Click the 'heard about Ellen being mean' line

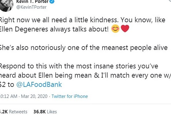point(85,76)
